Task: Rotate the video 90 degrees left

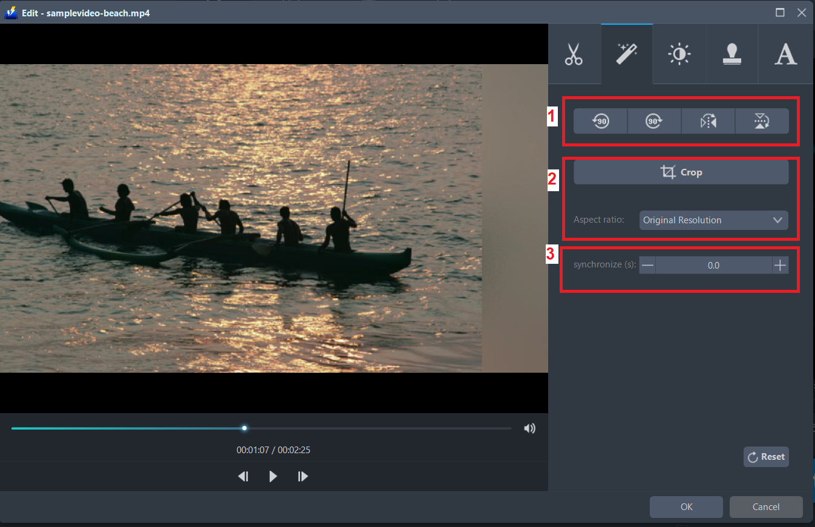Action: tap(600, 121)
